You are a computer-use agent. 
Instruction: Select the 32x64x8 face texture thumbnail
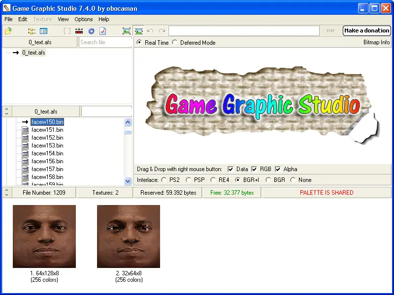click(x=129, y=236)
